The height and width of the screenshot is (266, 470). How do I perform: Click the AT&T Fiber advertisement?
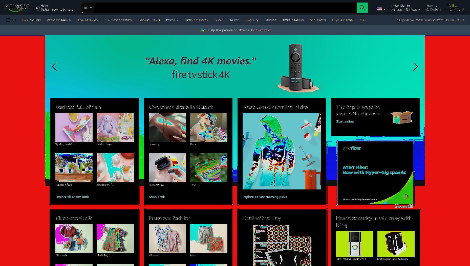[375, 173]
